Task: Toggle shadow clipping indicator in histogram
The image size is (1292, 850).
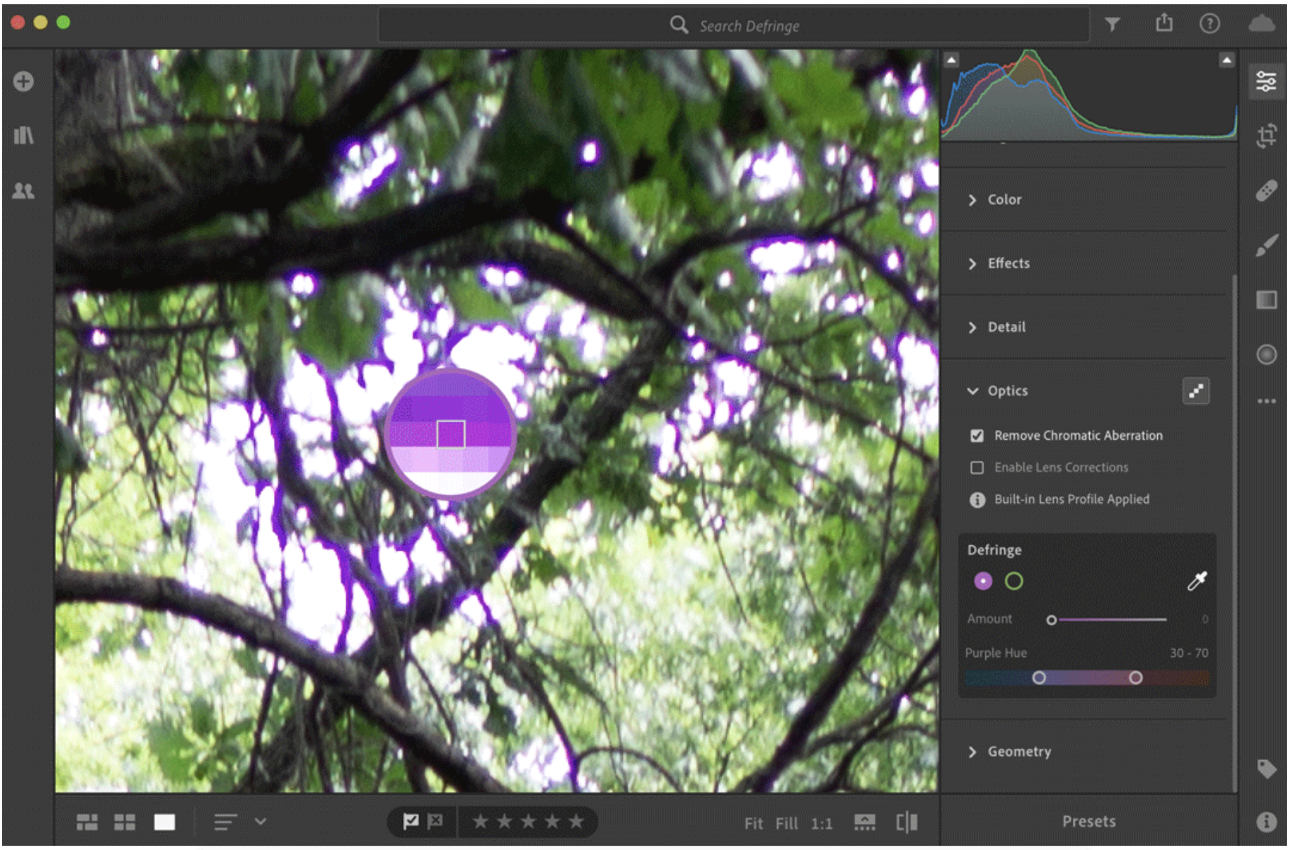Action: [951, 60]
